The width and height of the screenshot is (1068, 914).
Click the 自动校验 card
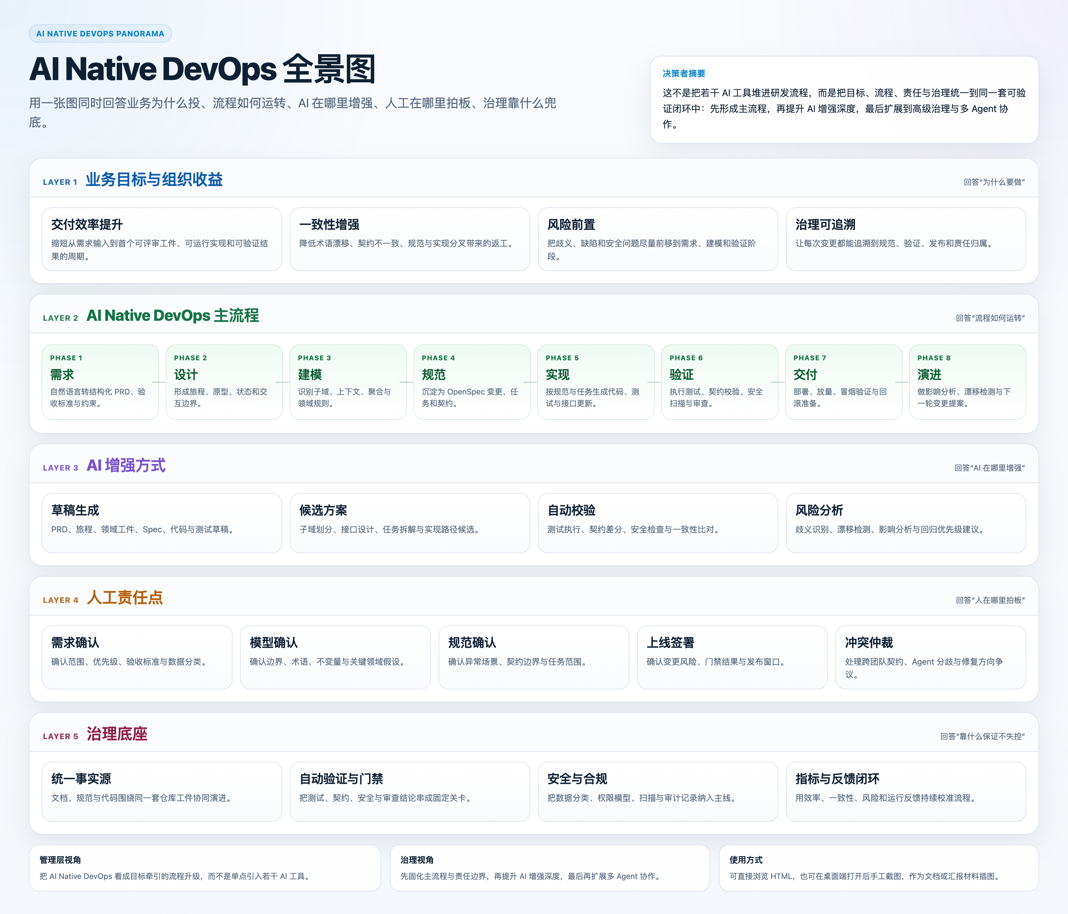[658, 523]
